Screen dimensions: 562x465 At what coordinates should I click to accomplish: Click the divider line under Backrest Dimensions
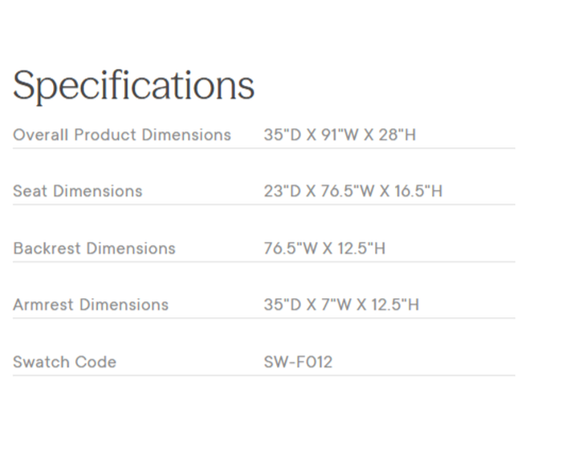click(x=263, y=261)
